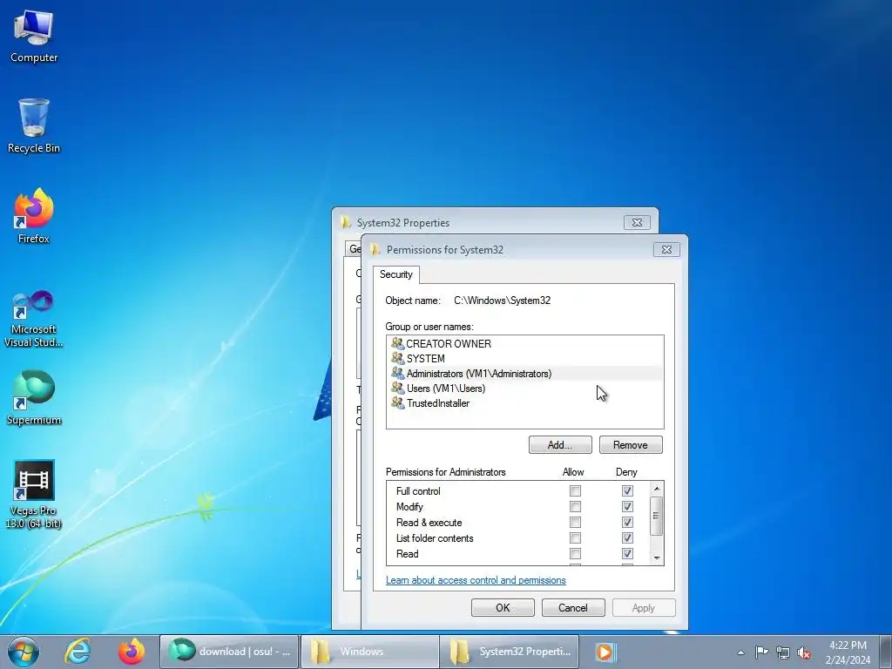The image size is (892, 669).
Task: Switch to the osu! download taskbar window
Action: (229, 652)
